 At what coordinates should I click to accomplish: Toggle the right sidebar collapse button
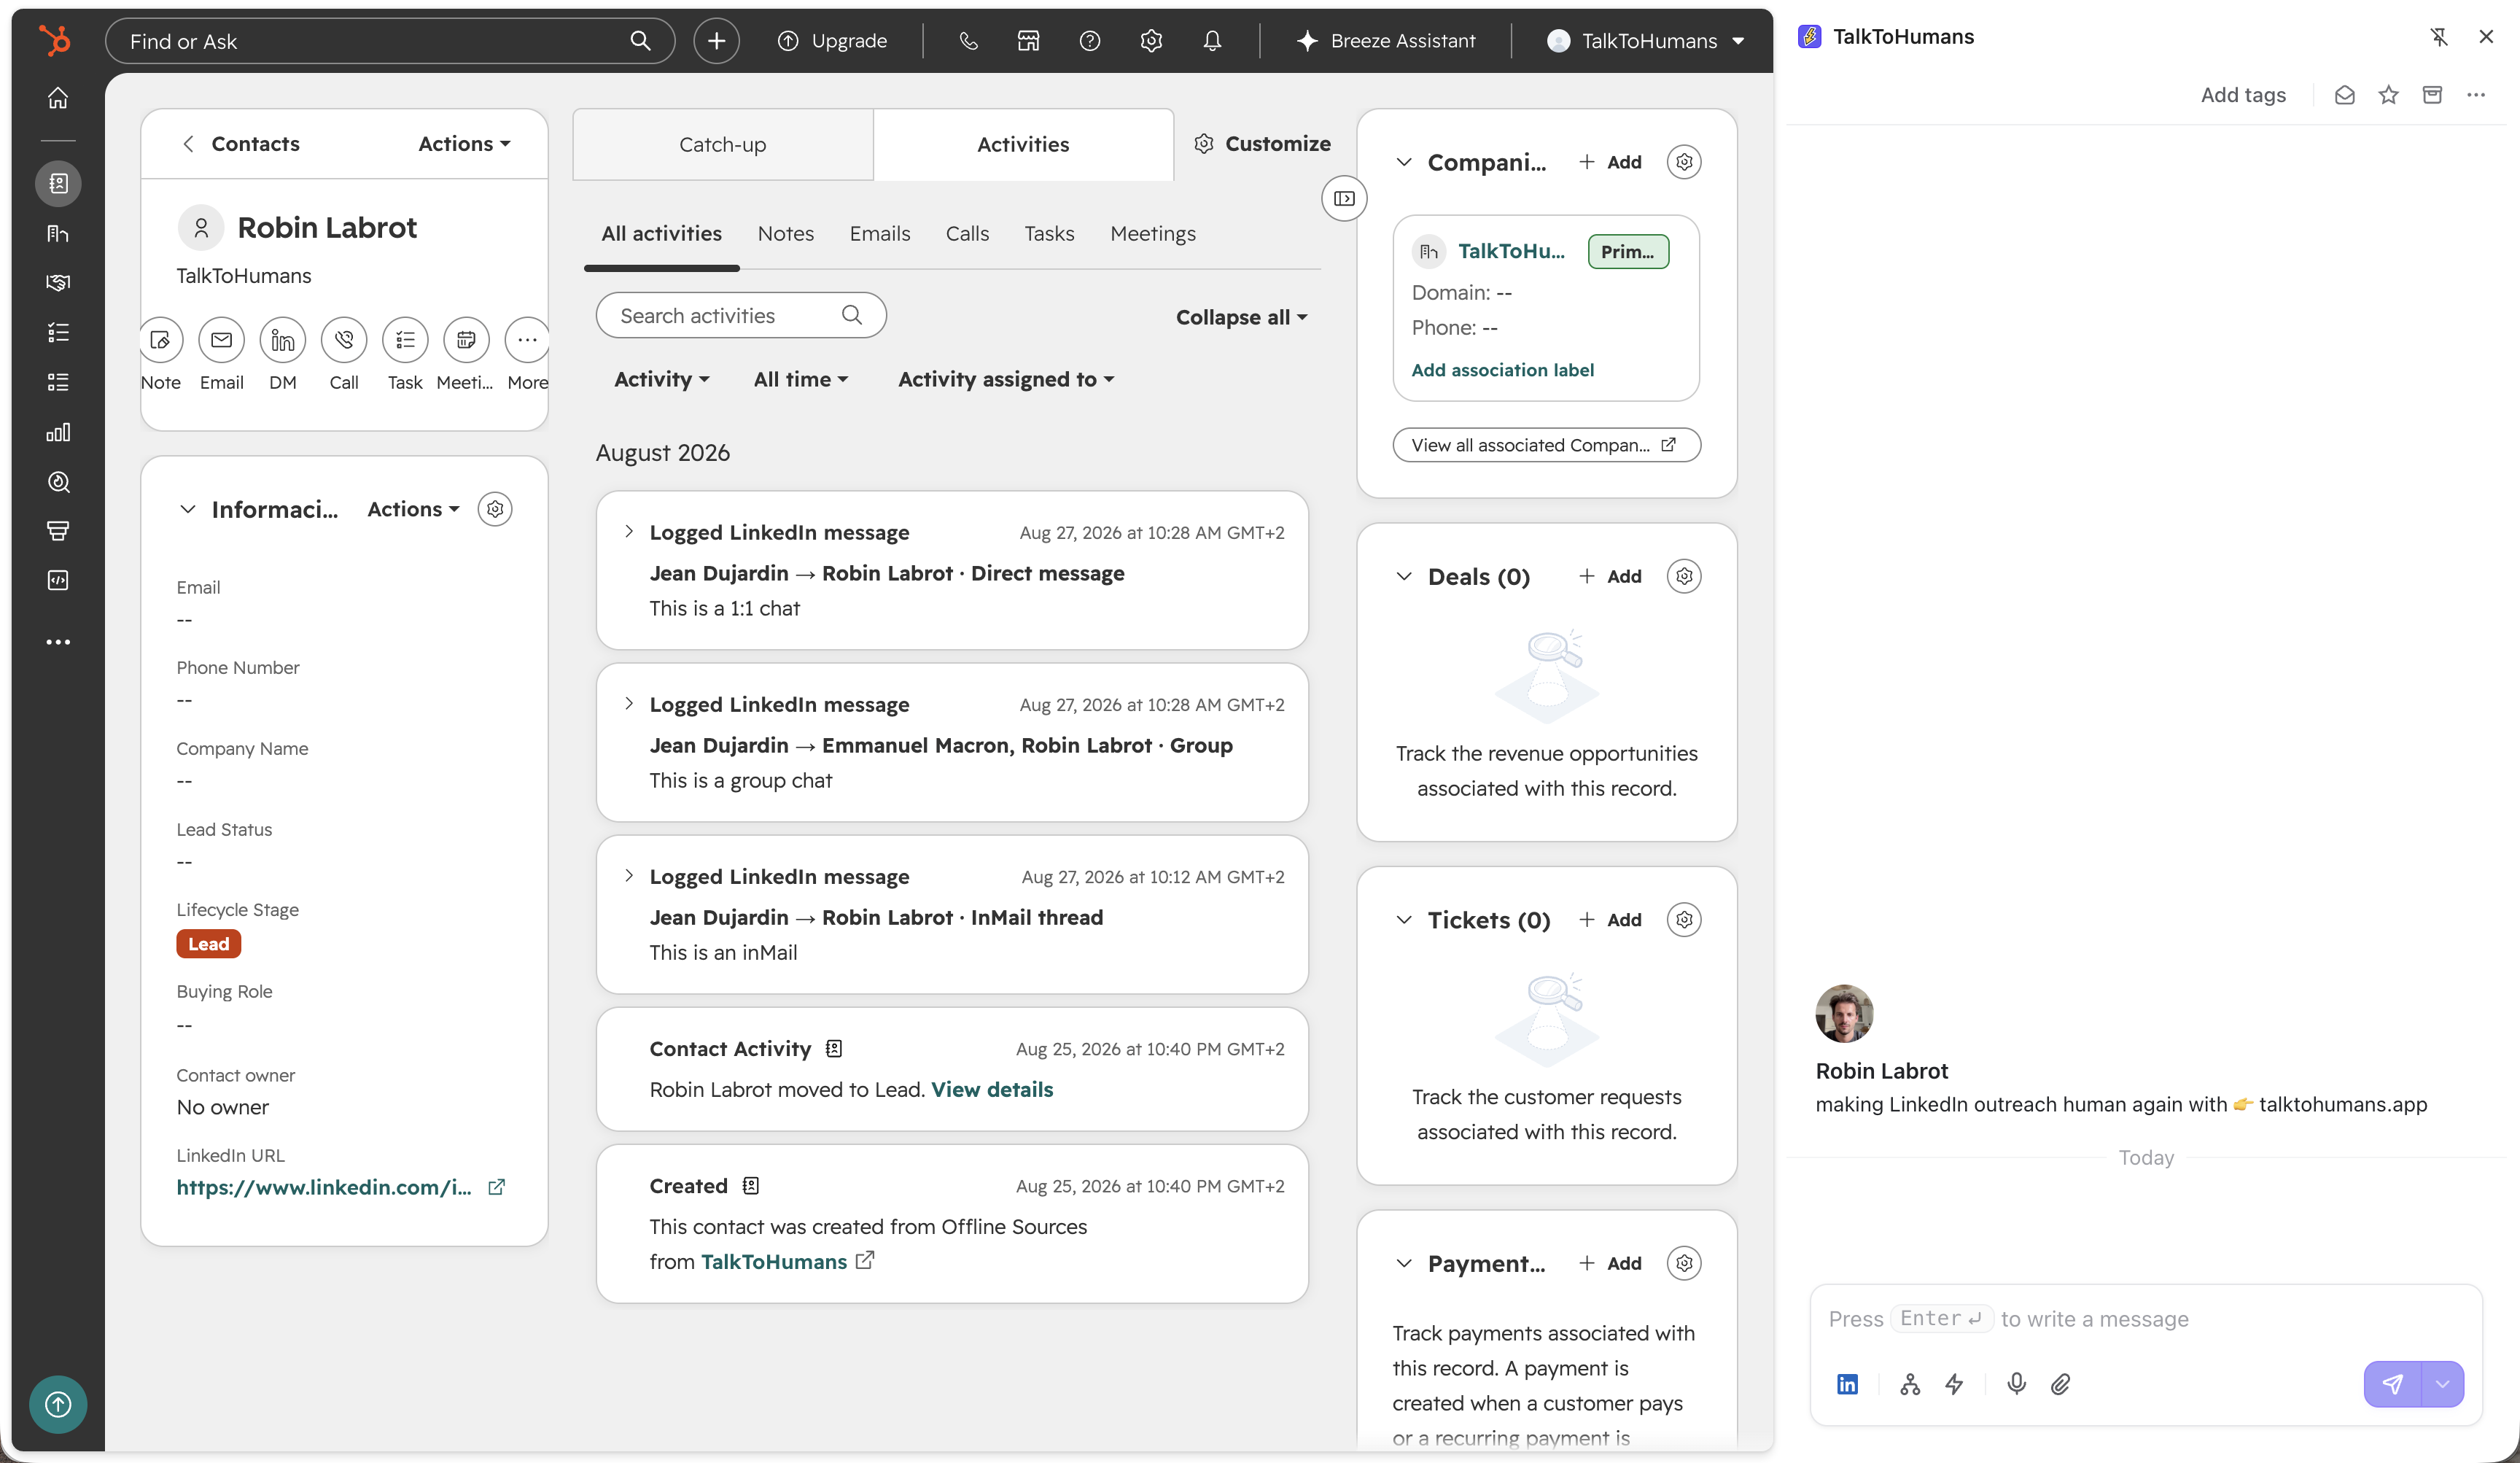point(1344,198)
